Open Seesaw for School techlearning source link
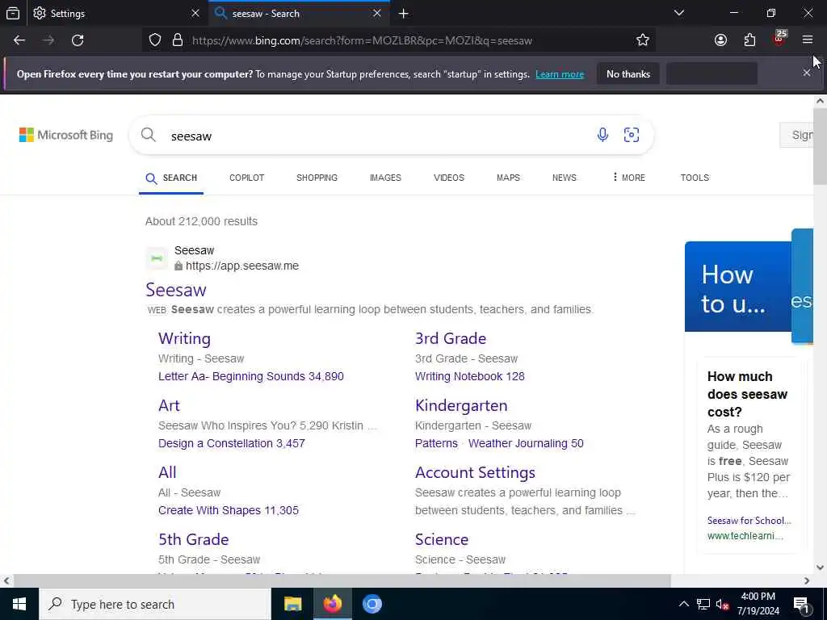Screen dimensions: 827x620 749,521
